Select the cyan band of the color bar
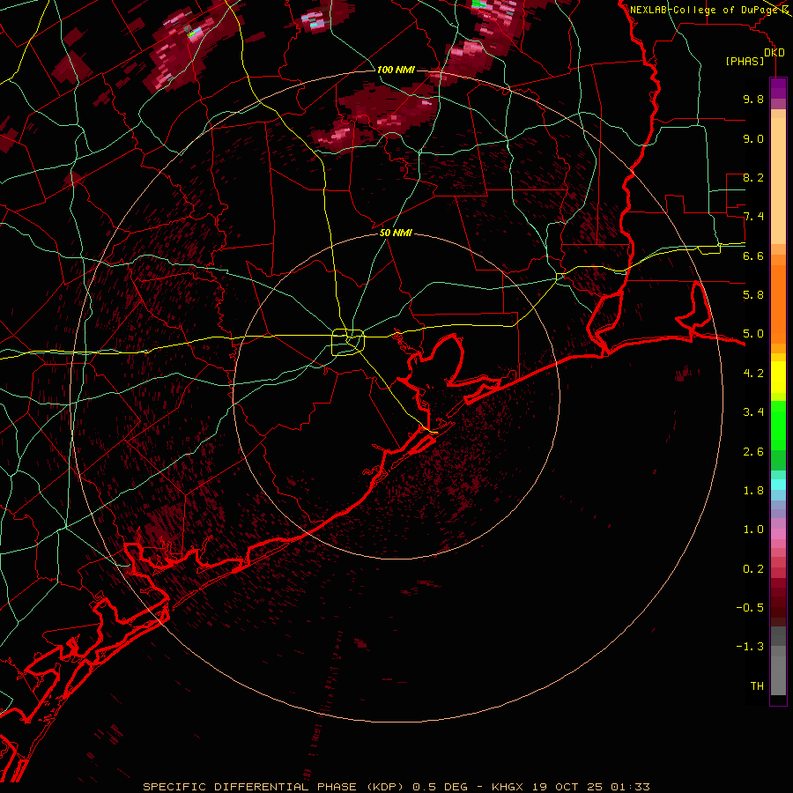The image size is (793, 793). [x=778, y=485]
